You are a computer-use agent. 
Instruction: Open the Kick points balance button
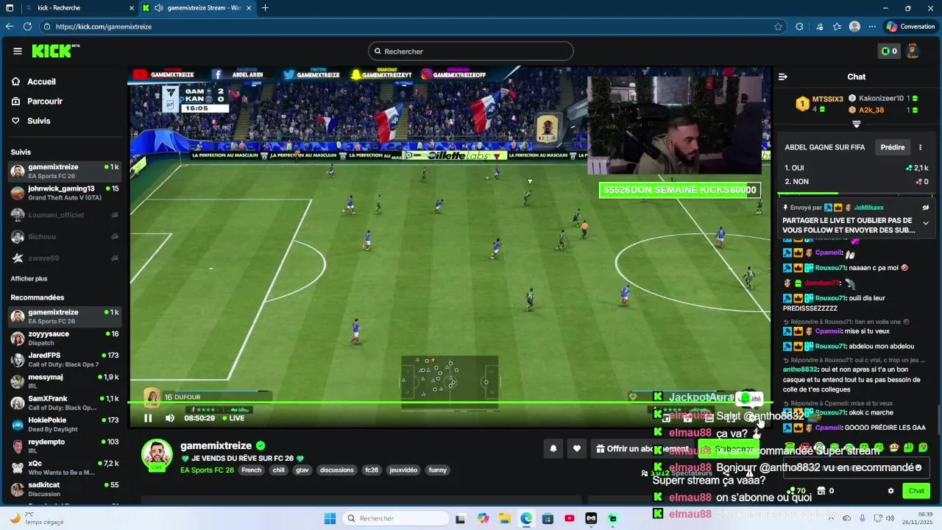tap(888, 51)
